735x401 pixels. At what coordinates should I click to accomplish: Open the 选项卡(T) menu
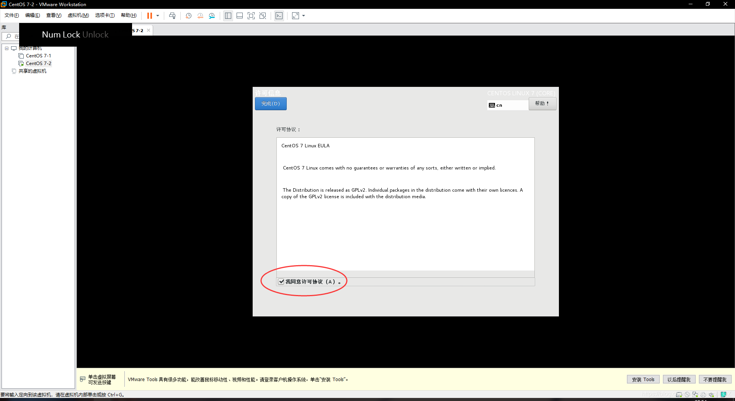[105, 15]
